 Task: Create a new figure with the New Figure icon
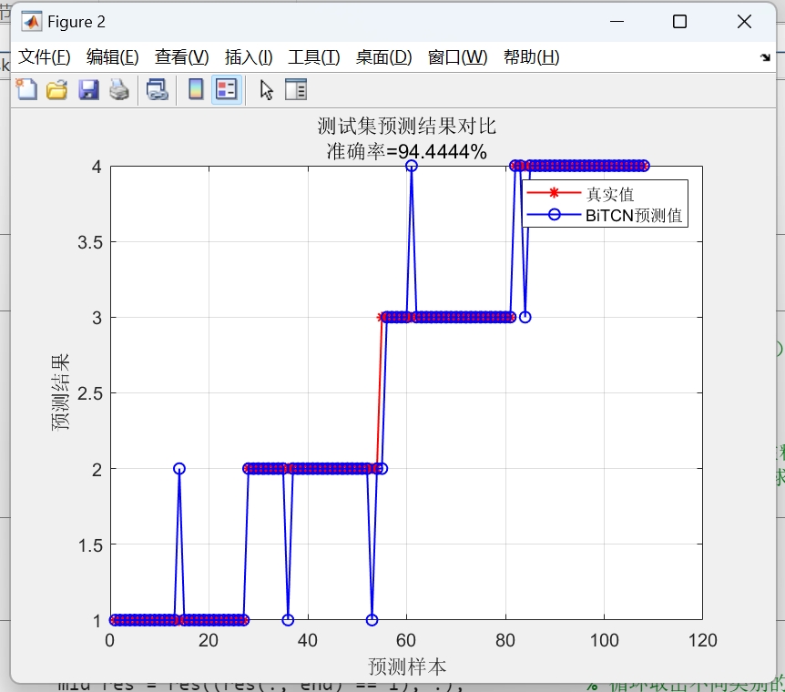pos(26,89)
